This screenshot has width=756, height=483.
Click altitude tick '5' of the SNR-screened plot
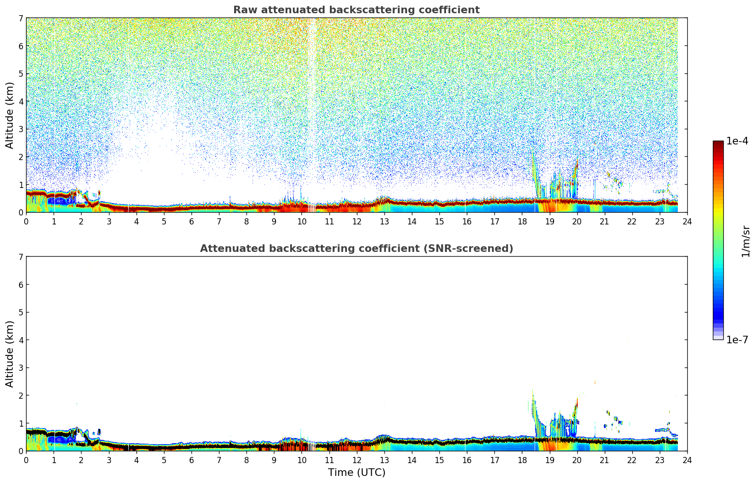click(21, 312)
